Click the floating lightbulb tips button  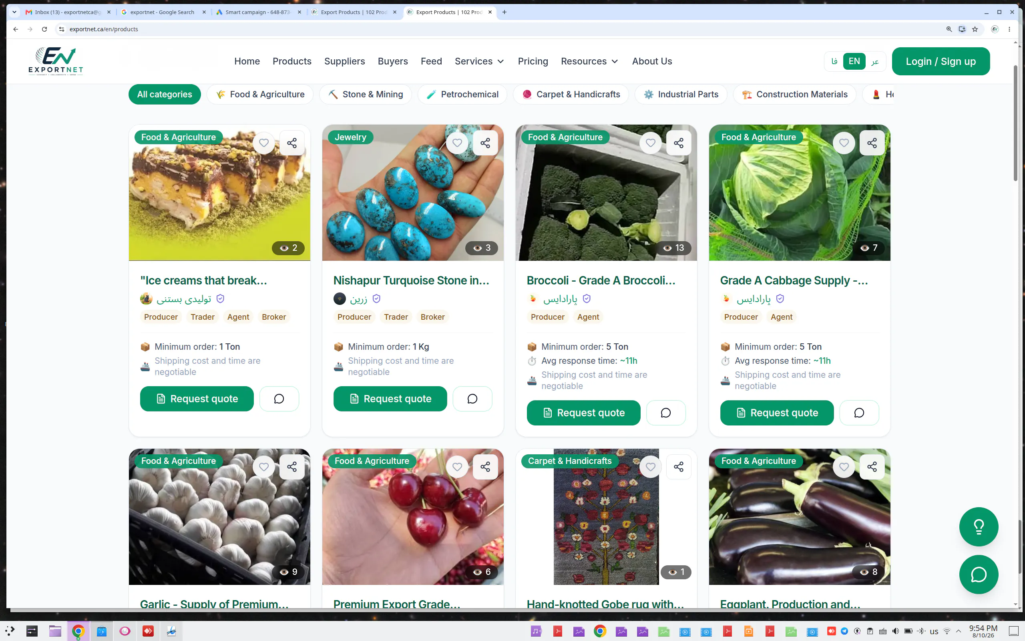979,526
